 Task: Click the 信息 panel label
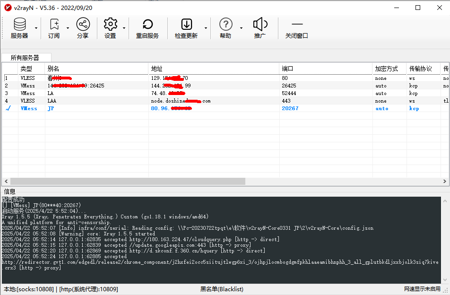pos(10,191)
